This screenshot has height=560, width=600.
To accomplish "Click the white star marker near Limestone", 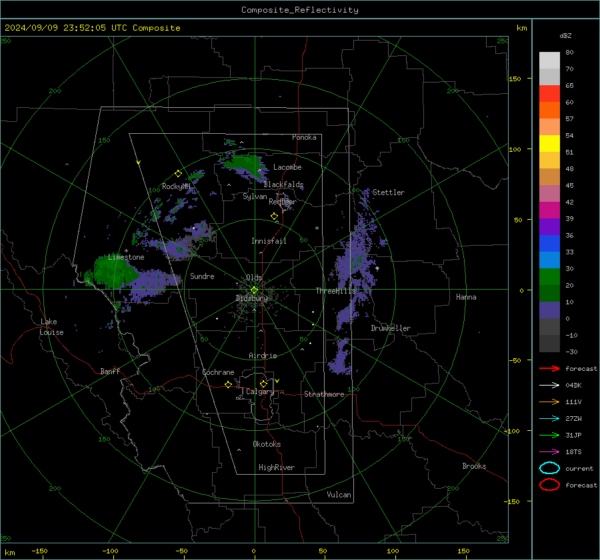I will pos(126,251).
